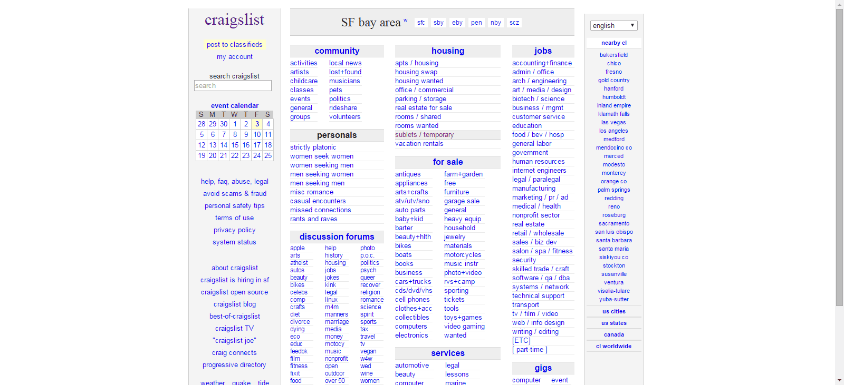Select the nby area tab
This screenshot has width=844, height=385.
[x=496, y=23]
